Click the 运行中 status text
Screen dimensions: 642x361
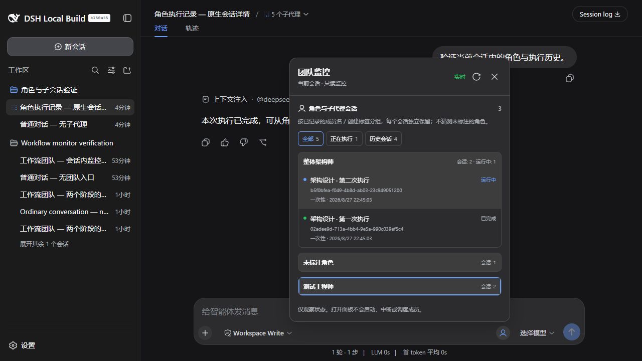coord(488,179)
